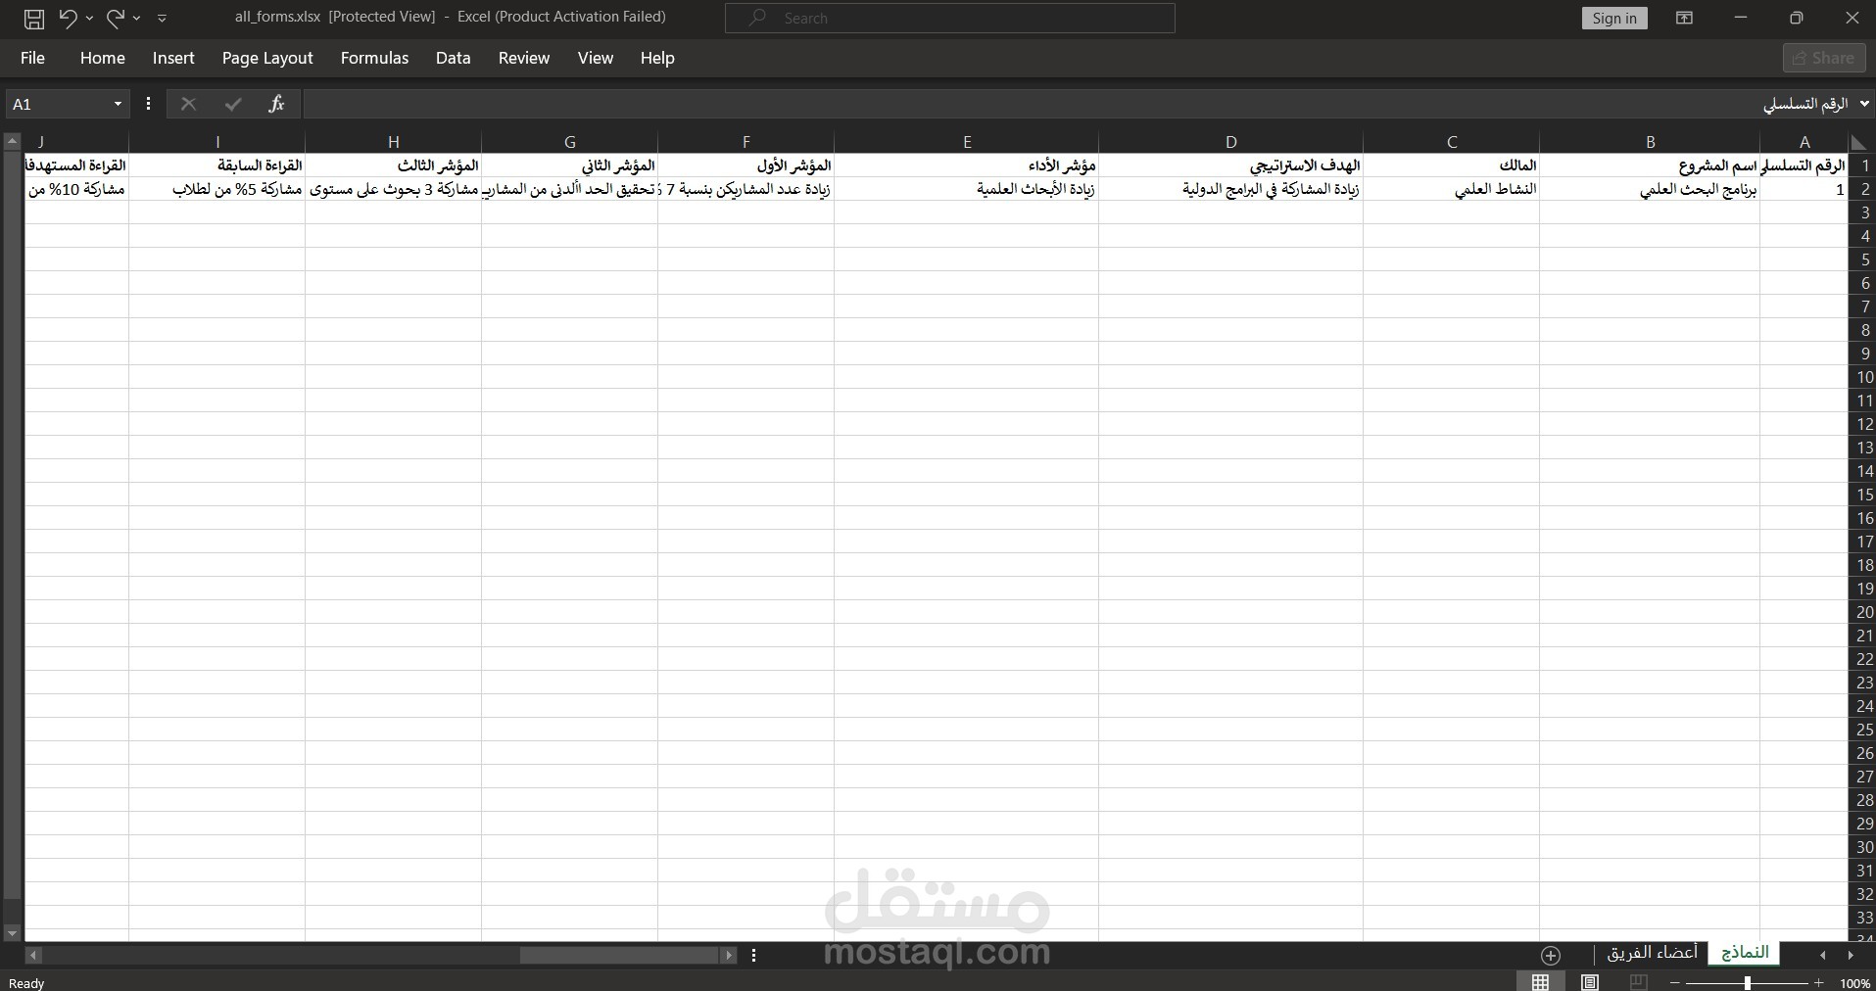The width and height of the screenshot is (1876, 991).
Task: Click header cell الهدف الاستراتيجي
Action: [x=1231, y=165]
